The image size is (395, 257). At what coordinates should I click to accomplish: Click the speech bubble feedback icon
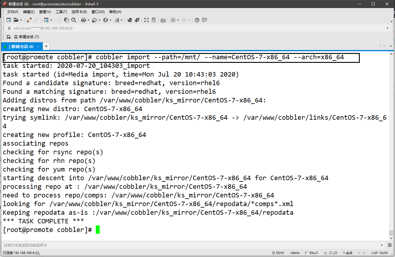click(204, 20)
